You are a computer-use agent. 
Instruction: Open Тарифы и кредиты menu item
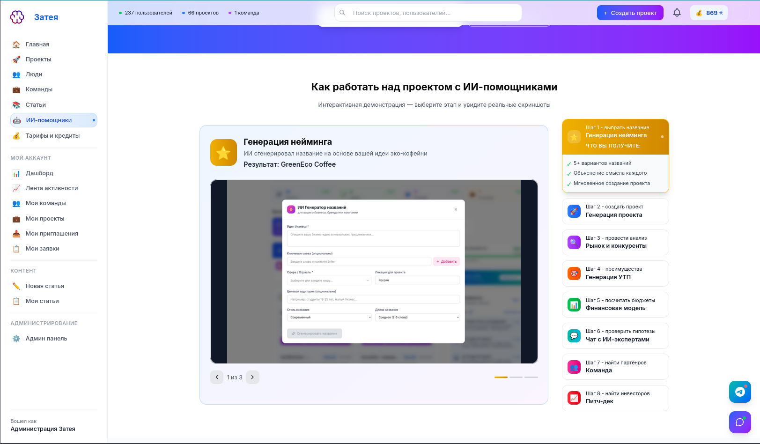point(52,136)
